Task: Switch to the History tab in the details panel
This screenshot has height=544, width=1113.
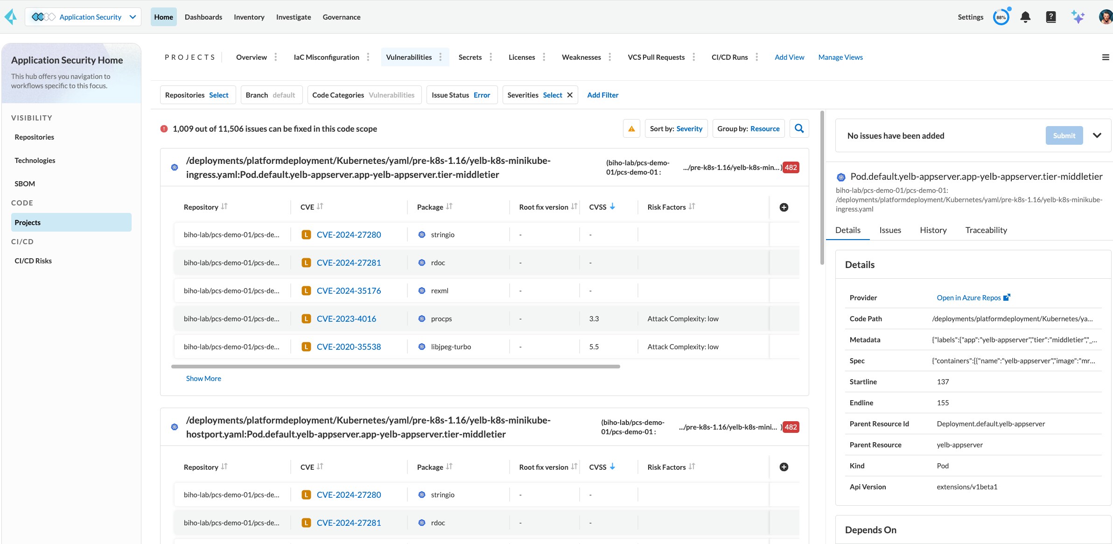Action: 933,230
